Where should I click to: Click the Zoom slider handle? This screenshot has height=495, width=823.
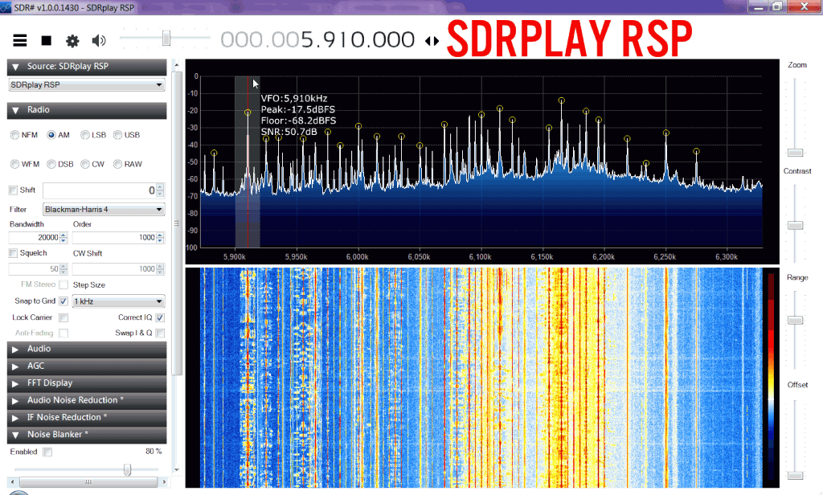point(795,152)
